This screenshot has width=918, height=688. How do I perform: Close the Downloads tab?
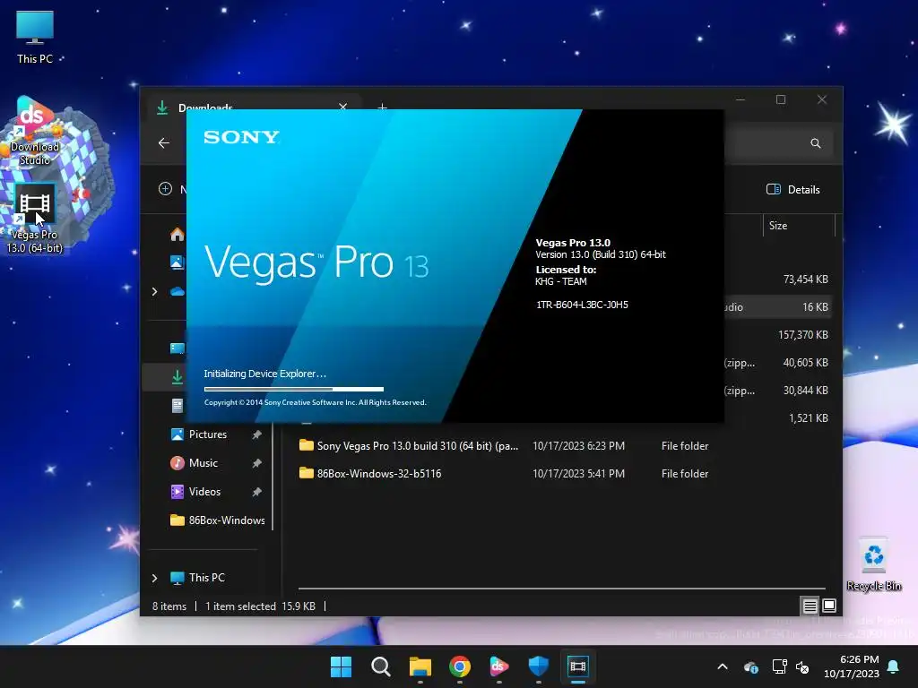[x=343, y=106]
